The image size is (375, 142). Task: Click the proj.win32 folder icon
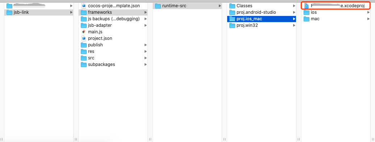(x=232, y=25)
